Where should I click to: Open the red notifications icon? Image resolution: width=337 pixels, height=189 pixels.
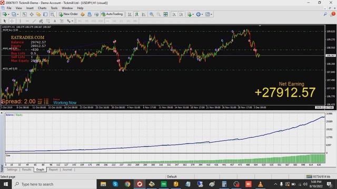tap(333, 14)
